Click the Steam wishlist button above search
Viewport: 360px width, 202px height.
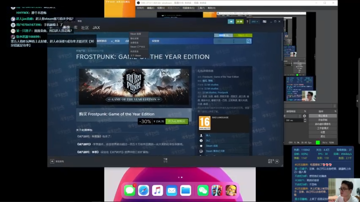pyautogui.click(x=223, y=35)
